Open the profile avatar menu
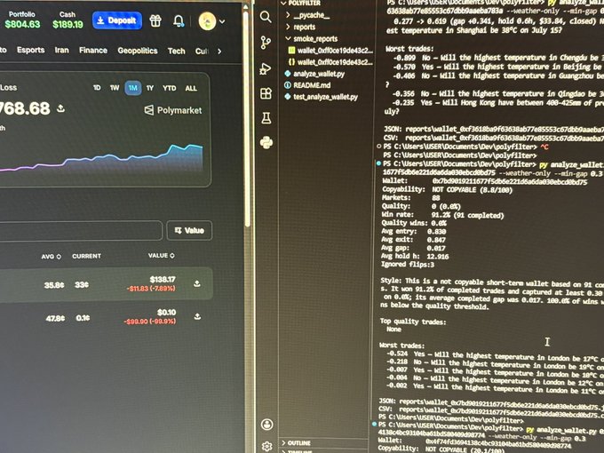This screenshot has width=604, height=453. coord(211,21)
